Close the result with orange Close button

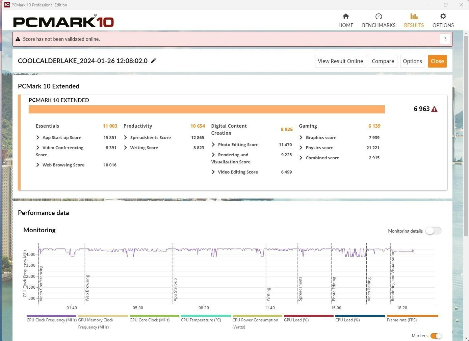click(437, 61)
